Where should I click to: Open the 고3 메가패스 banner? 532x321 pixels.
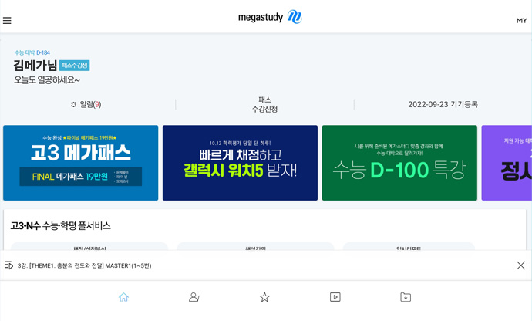pos(81,163)
